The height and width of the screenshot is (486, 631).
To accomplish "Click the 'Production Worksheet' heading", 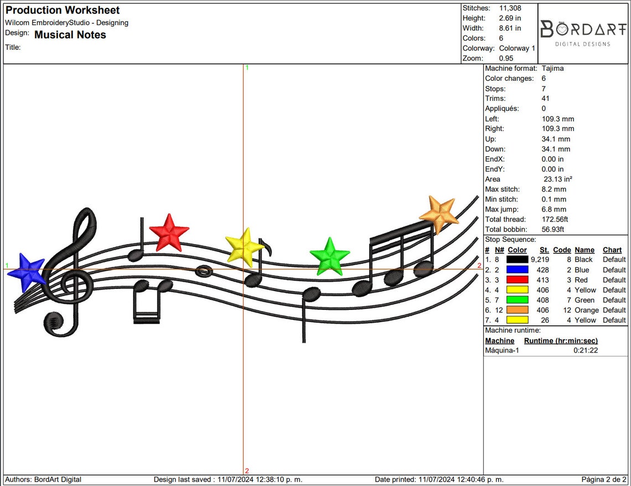I will [x=63, y=10].
